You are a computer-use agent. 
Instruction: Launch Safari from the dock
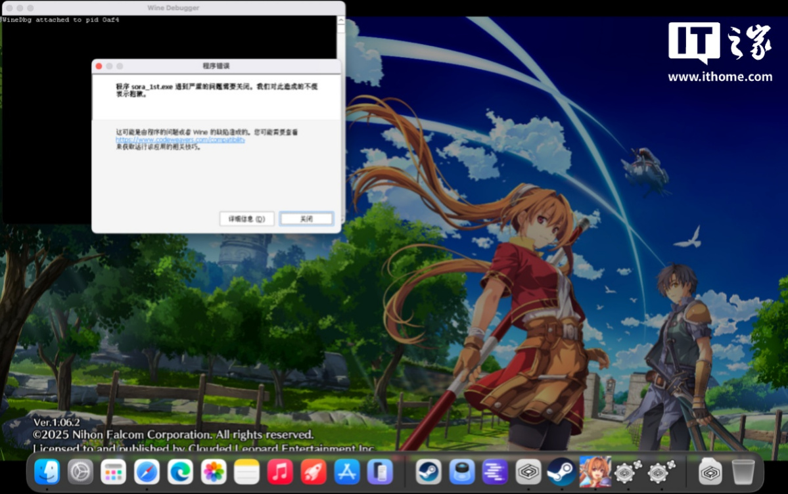click(x=147, y=472)
